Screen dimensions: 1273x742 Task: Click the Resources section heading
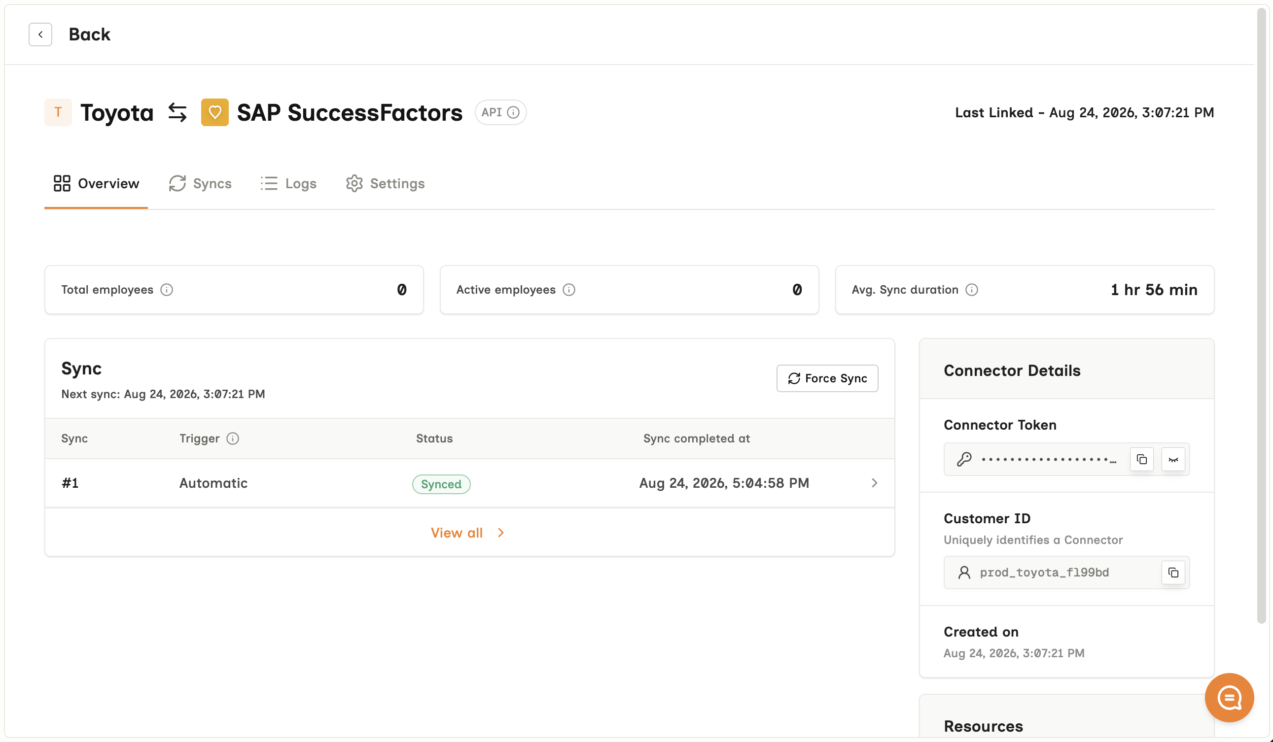tap(983, 726)
